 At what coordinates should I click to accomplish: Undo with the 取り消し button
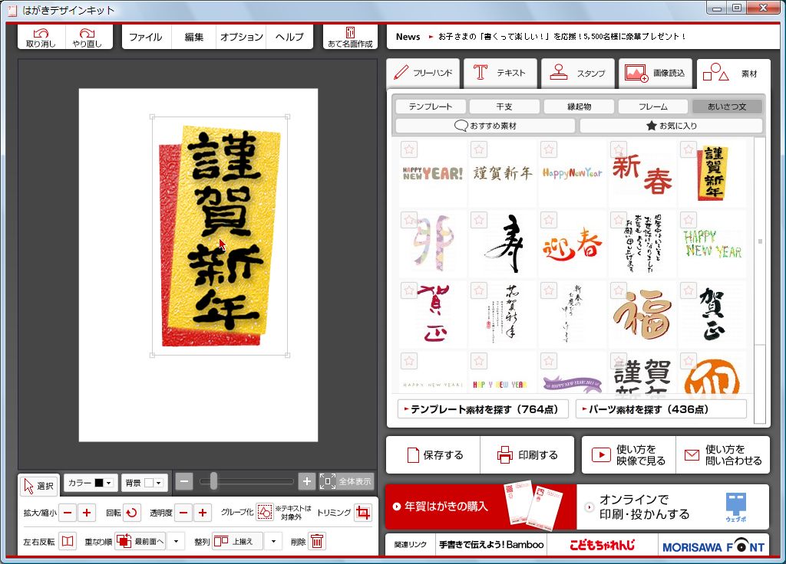tap(41, 37)
